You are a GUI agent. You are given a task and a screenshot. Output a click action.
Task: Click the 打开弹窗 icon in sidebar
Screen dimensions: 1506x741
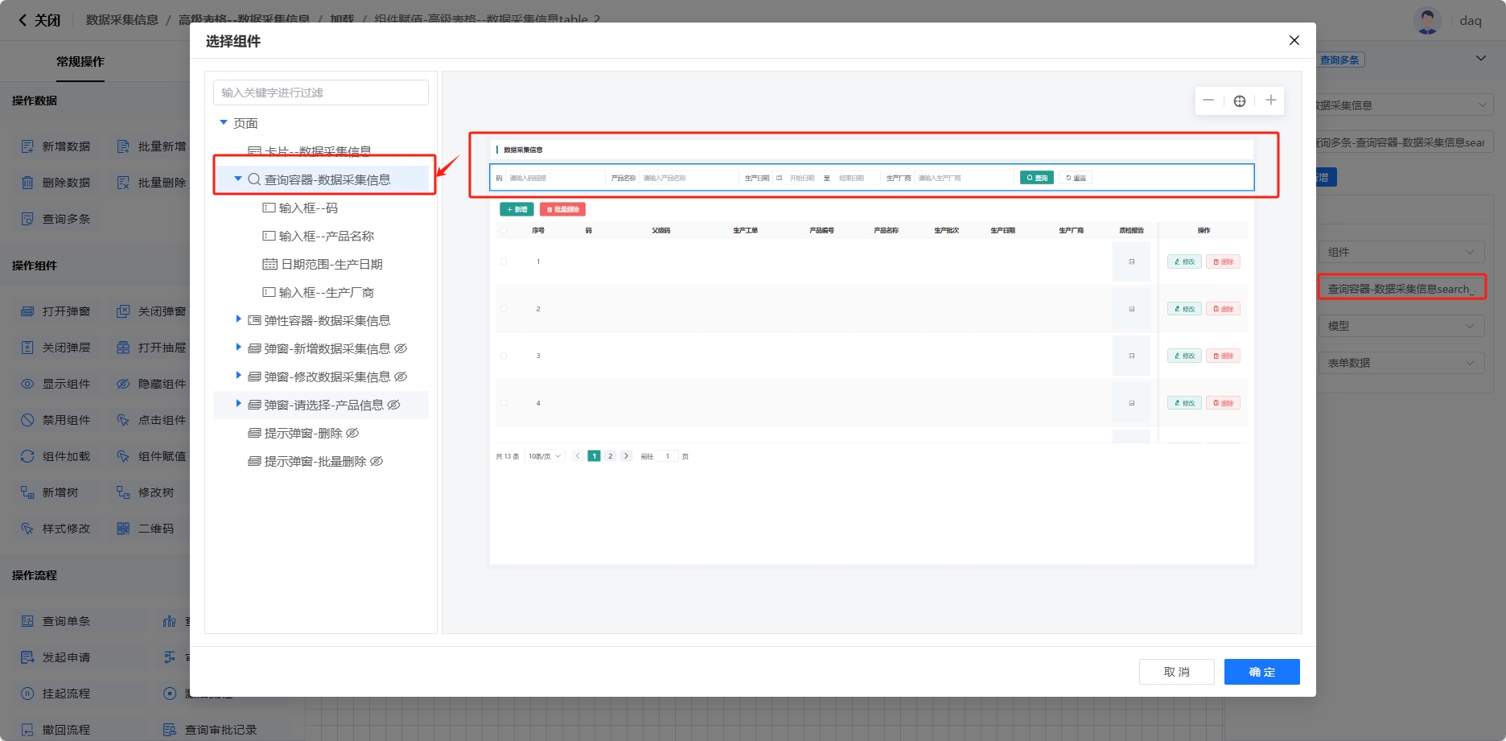pos(27,311)
